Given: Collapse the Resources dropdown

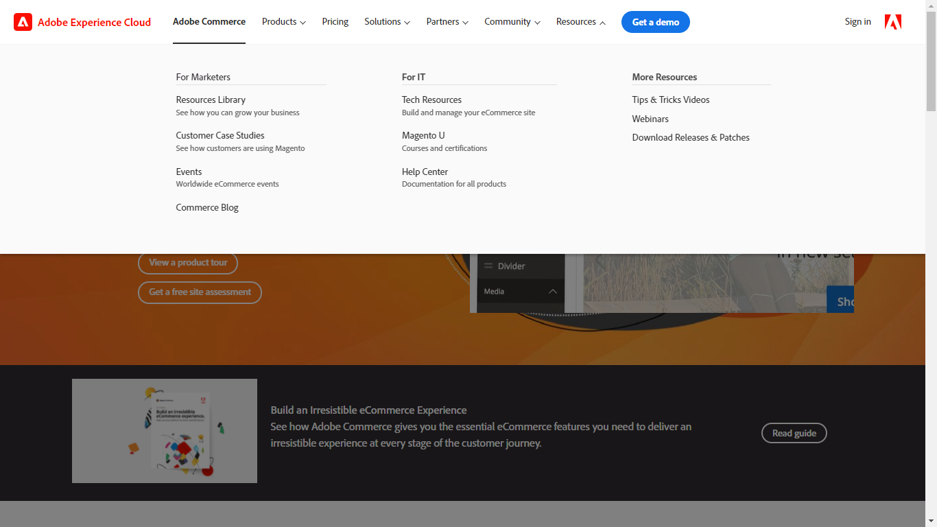Looking at the screenshot, I should [x=580, y=21].
